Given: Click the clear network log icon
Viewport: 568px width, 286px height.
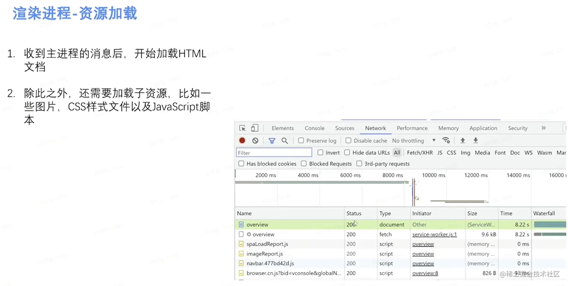Looking at the screenshot, I should click(x=255, y=141).
